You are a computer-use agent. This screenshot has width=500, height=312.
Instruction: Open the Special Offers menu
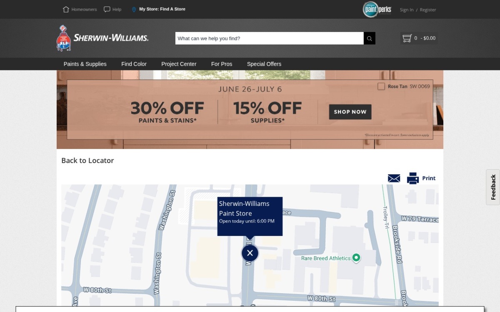click(x=264, y=64)
